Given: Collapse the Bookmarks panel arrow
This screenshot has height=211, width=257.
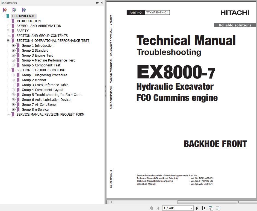Looking at the screenshot, I should pos(102,3).
